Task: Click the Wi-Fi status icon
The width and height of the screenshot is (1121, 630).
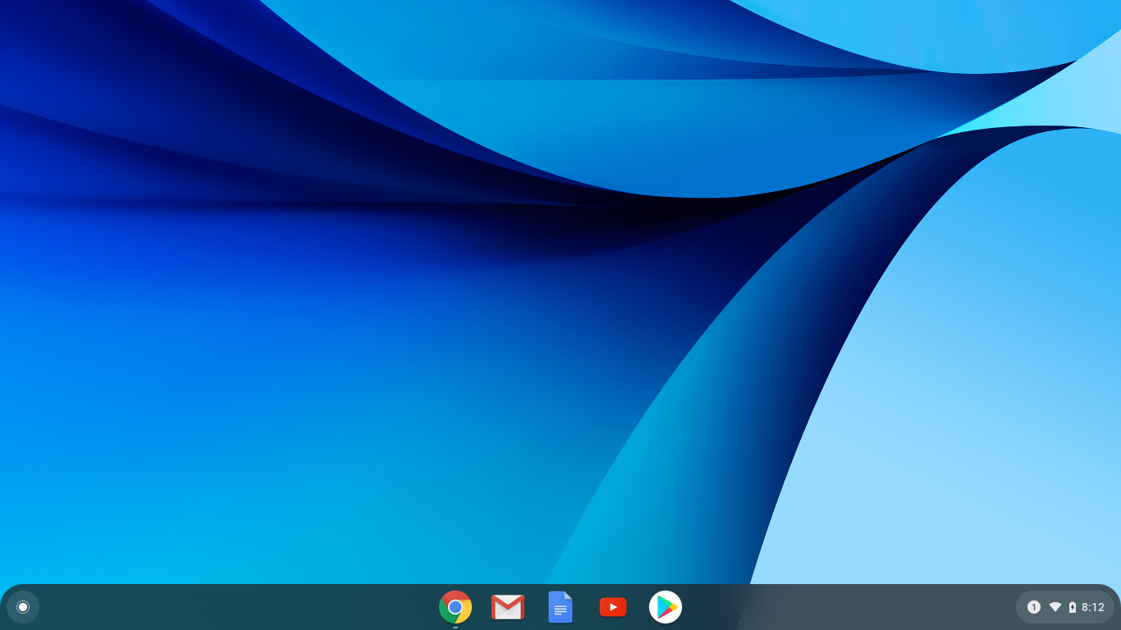Action: [1055, 607]
